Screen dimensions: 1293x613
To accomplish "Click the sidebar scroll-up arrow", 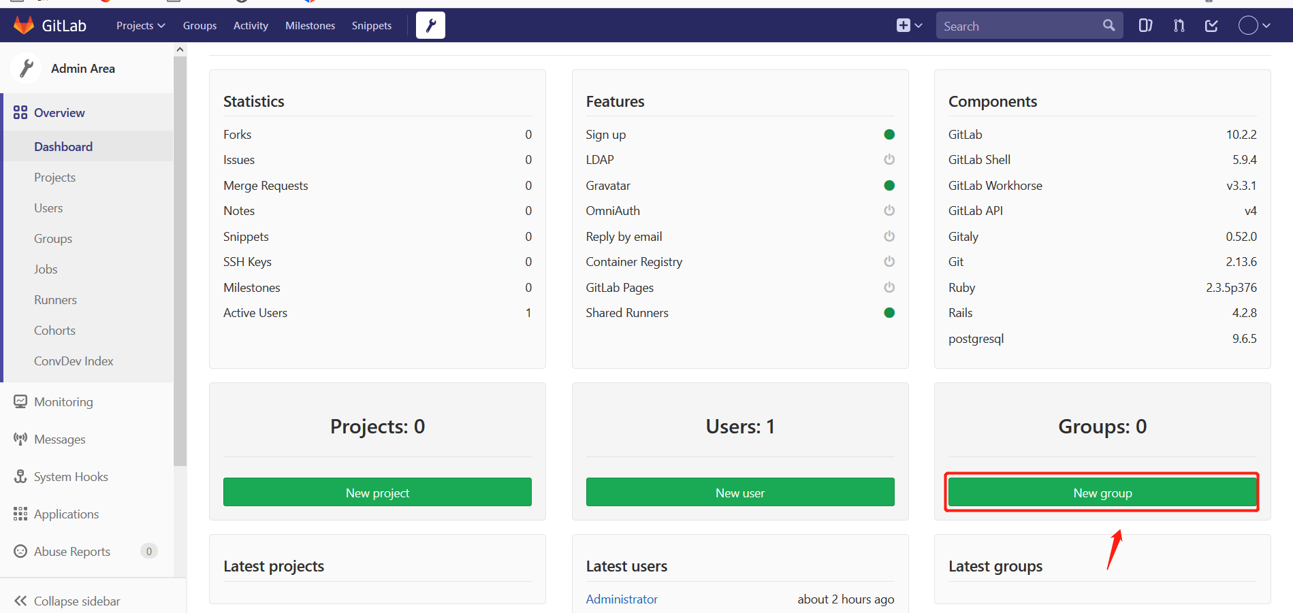I will [x=180, y=49].
